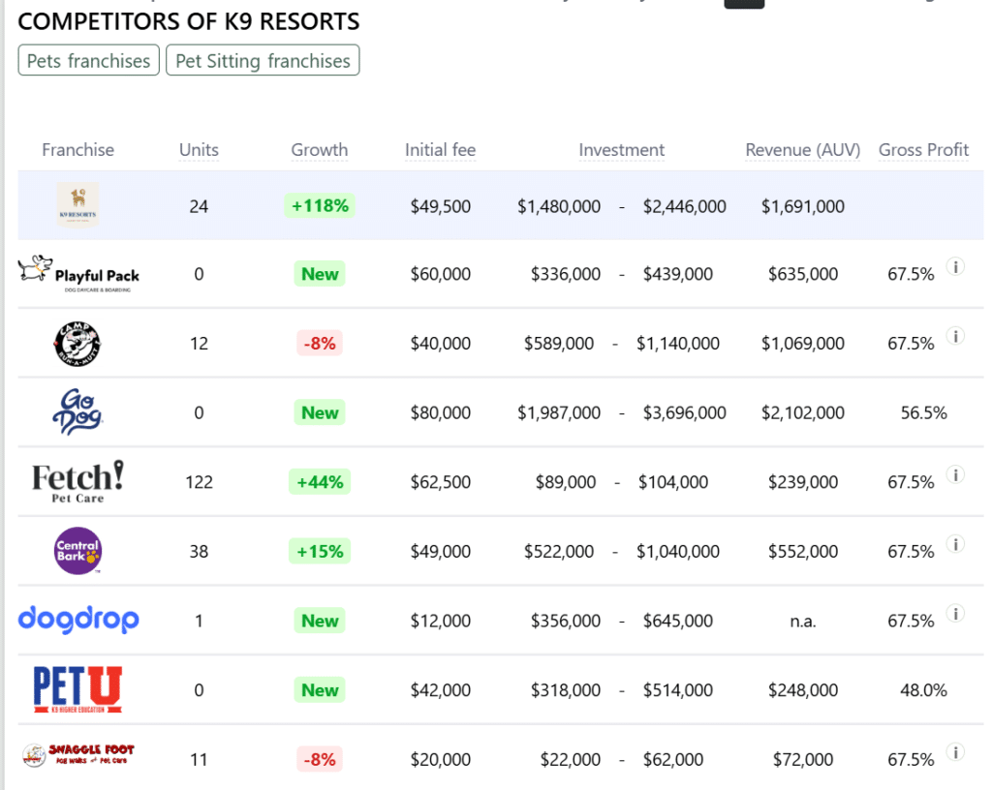Open the Playful Pack logo
The image size is (992, 790).
[x=78, y=274]
